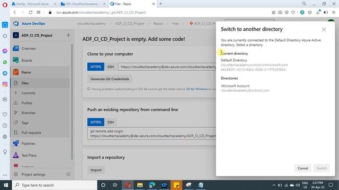
Task: Open Microsoft Edge from taskbar
Action: click(x=152, y=185)
